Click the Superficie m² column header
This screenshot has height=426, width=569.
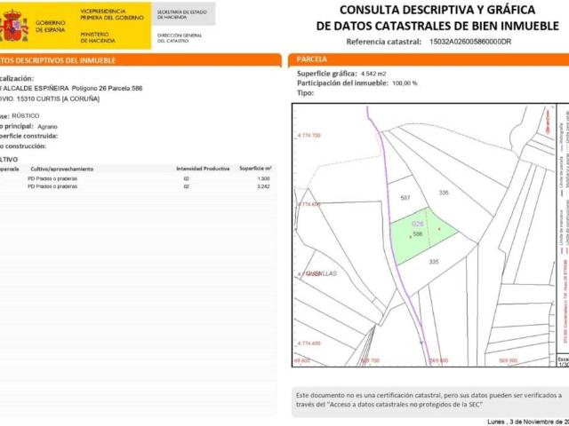click(x=255, y=169)
